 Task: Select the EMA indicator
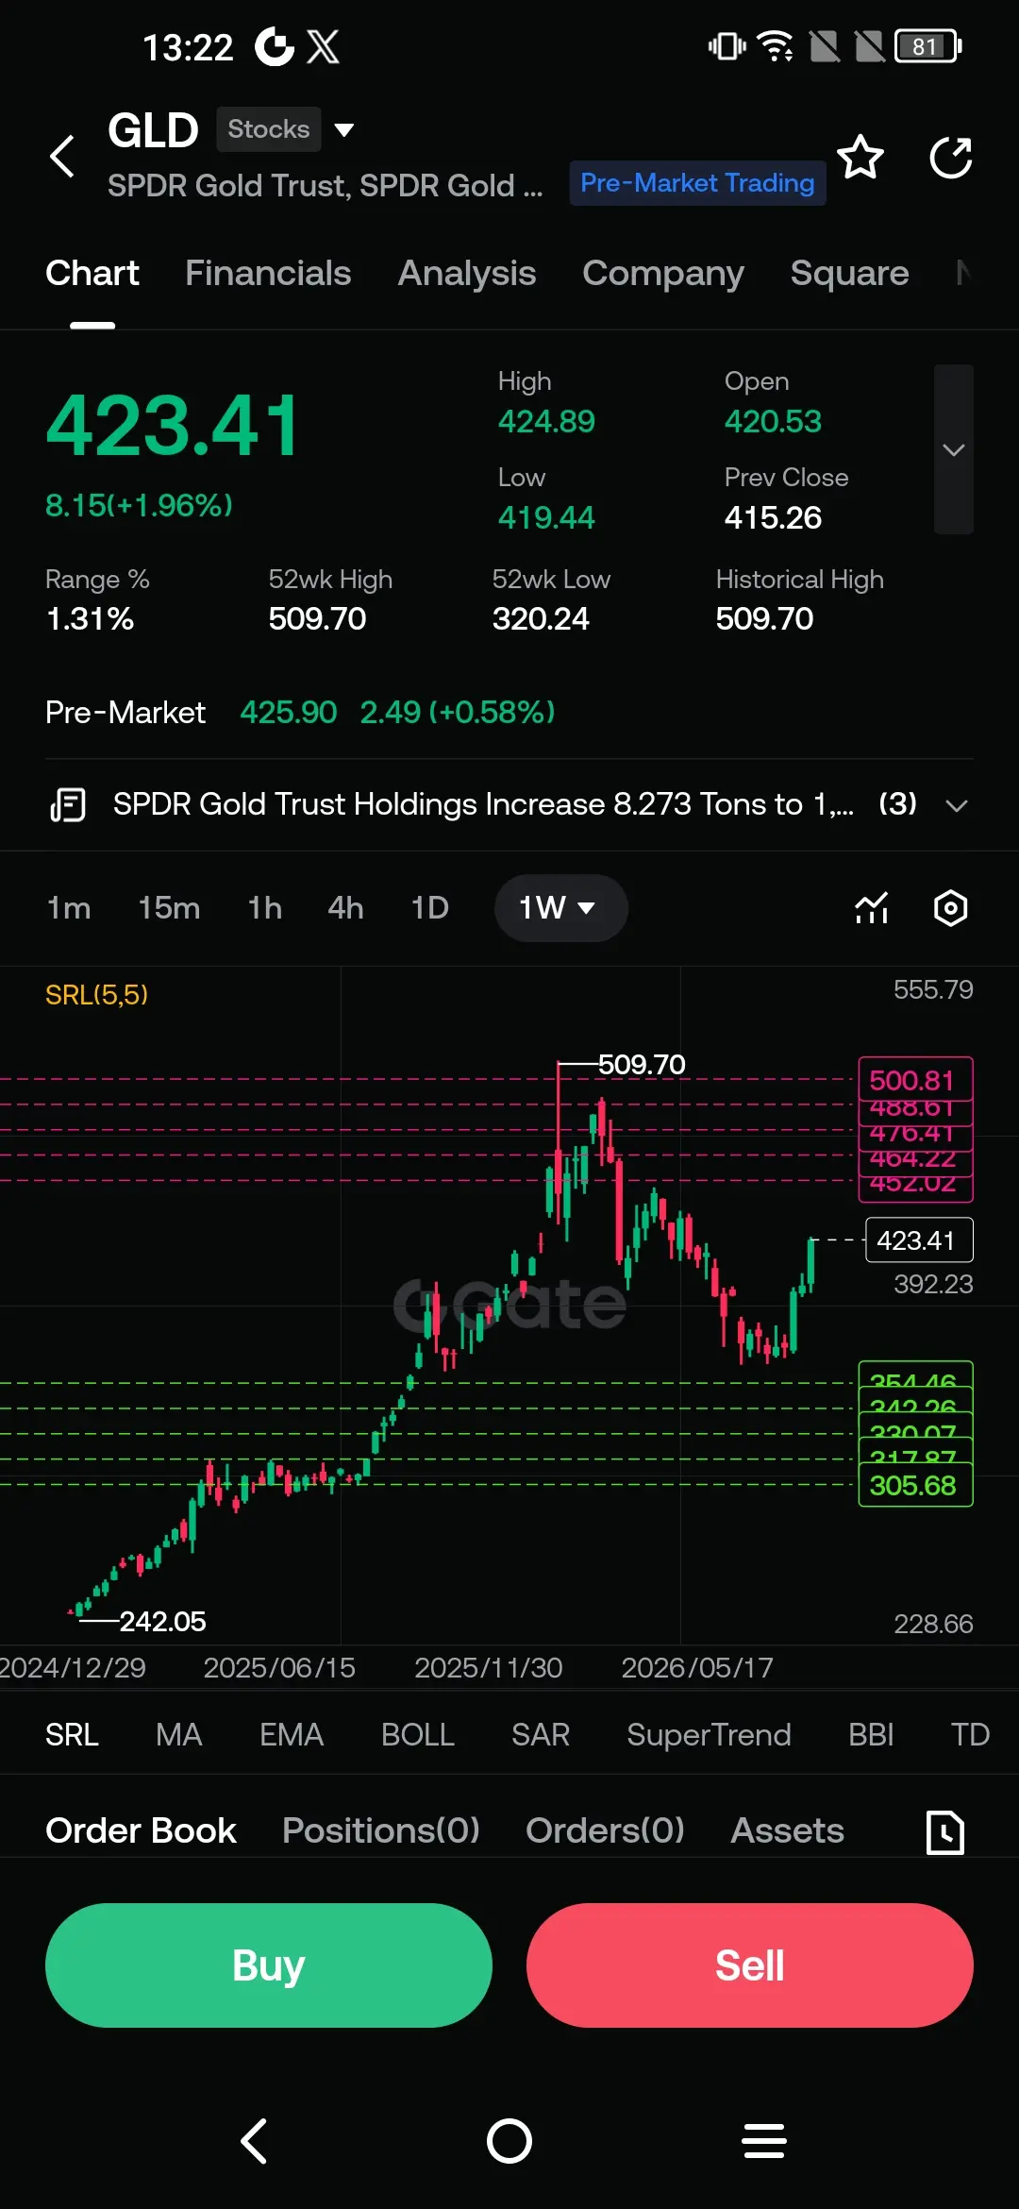pyautogui.click(x=292, y=1735)
